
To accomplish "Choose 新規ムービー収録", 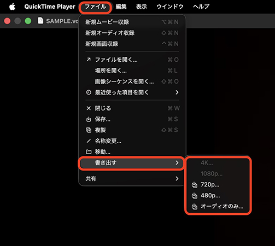I will click(132, 22).
